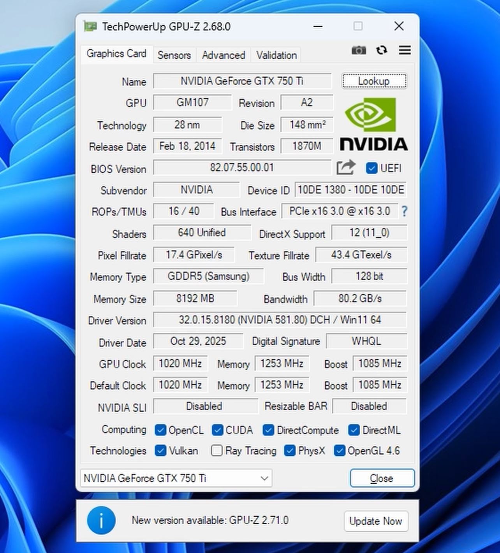
Task: Open the hamburger menu icon
Action: pyautogui.click(x=405, y=50)
